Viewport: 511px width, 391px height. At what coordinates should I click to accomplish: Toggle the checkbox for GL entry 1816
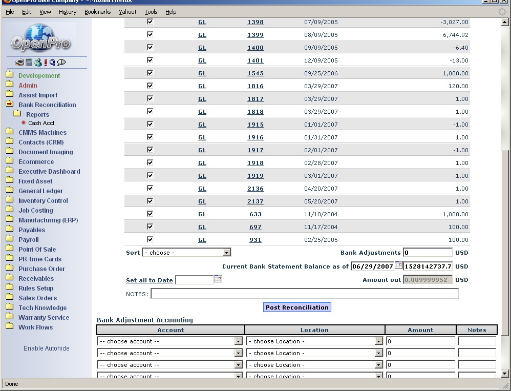(150, 86)
